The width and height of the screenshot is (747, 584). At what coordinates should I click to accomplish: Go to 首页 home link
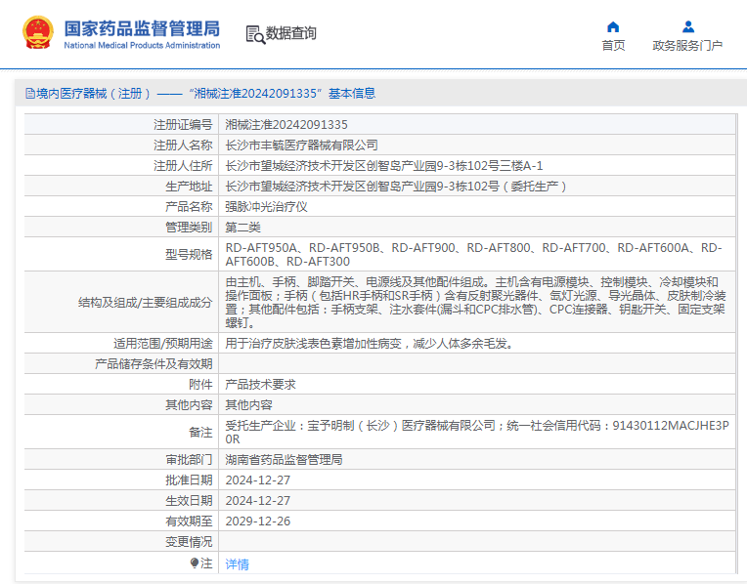pos(613,45)
